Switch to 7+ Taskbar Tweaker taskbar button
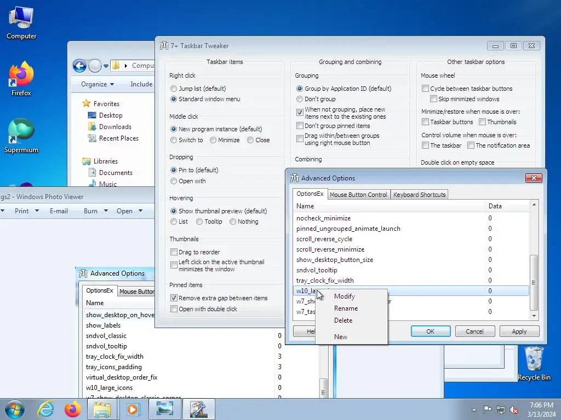 tap(198, 409)
